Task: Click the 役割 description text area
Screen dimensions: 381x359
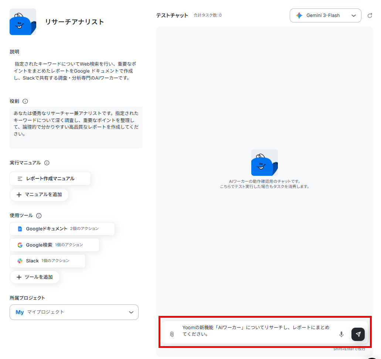Action: coord(76,128)
